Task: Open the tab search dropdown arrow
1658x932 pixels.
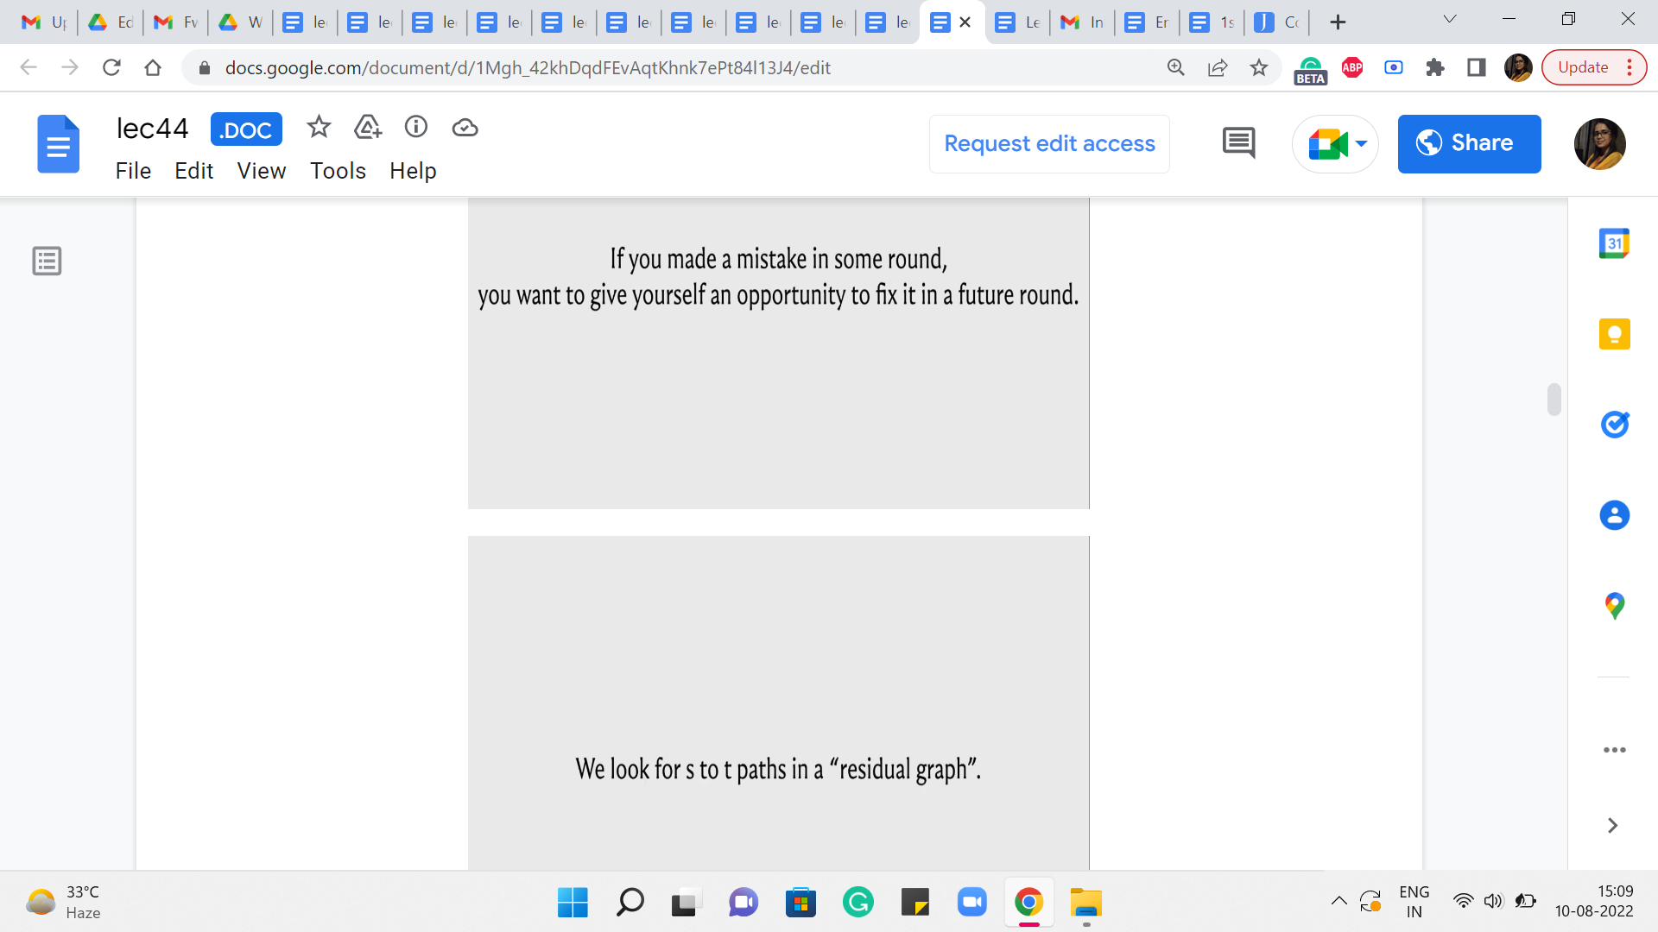Action: click(1450, 20)
